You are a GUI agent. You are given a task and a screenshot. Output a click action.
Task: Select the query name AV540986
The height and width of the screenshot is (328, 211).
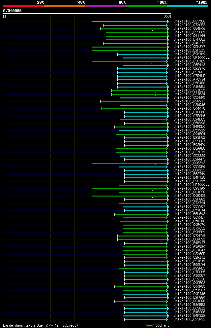[x=12, y=11]
